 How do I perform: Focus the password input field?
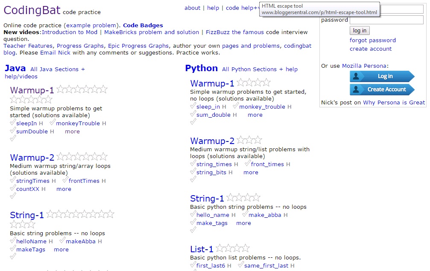[386, 20]
